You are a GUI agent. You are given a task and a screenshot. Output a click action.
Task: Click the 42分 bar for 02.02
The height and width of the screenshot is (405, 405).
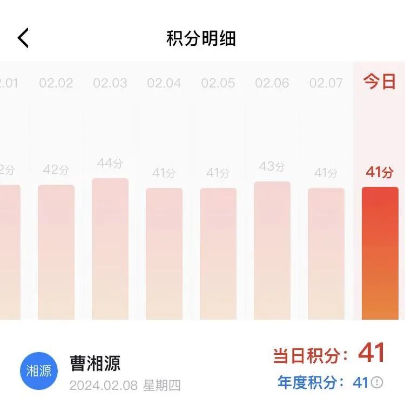pyautogui.click(x=56, y=252)
